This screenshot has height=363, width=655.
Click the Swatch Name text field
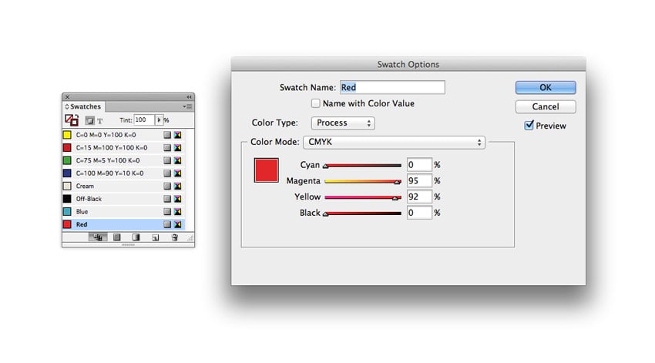(x=392, y=88)
